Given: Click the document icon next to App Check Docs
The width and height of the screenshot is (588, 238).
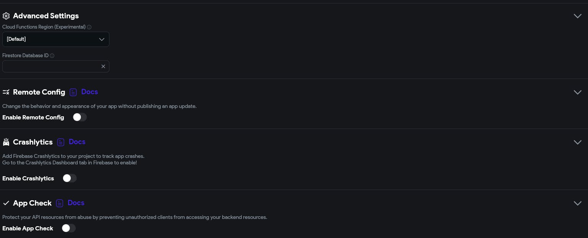Looking at the screenshot, I should 59,203.
